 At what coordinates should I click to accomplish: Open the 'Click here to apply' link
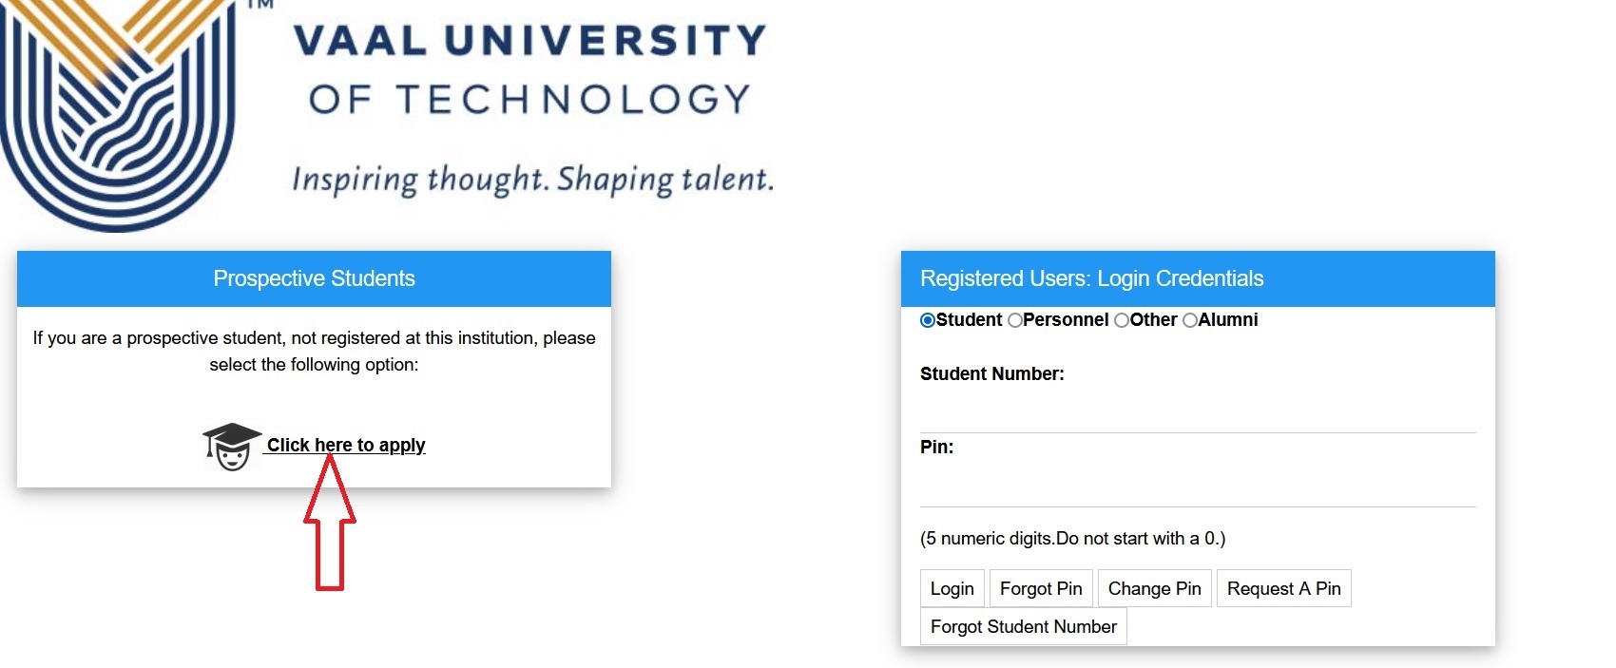point(346,445)
